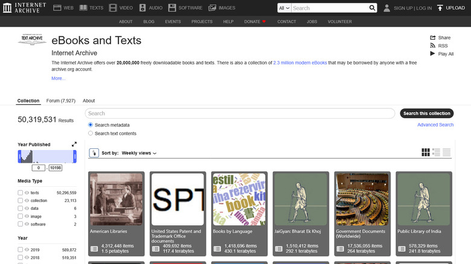Check the texts media type checkbox
This screenshot has width=471, height=264.
click(20, 193)
